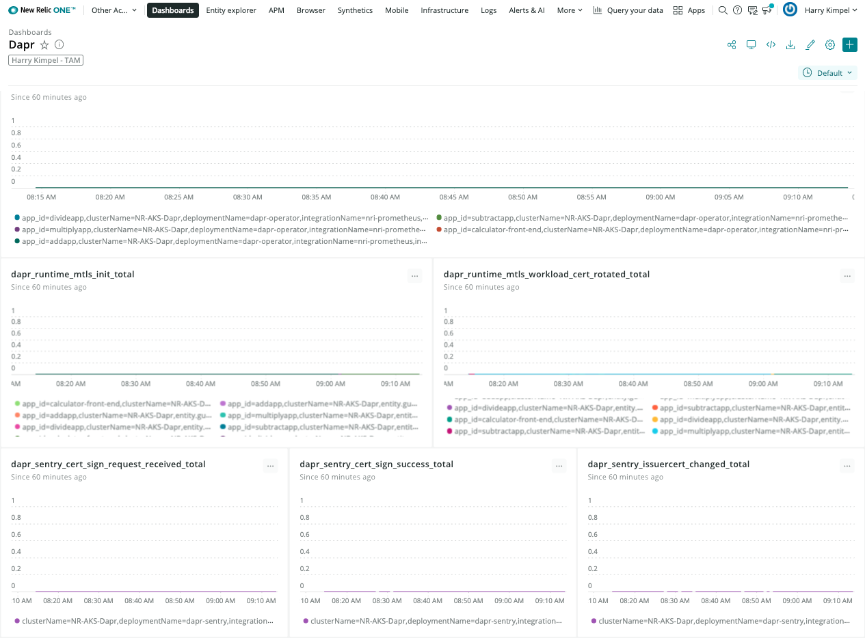Viewport: 865px width, 638px height.
Task: Open options menu for dapr_sentry_cert_sign_success_total chart
Action: [559, 466]
